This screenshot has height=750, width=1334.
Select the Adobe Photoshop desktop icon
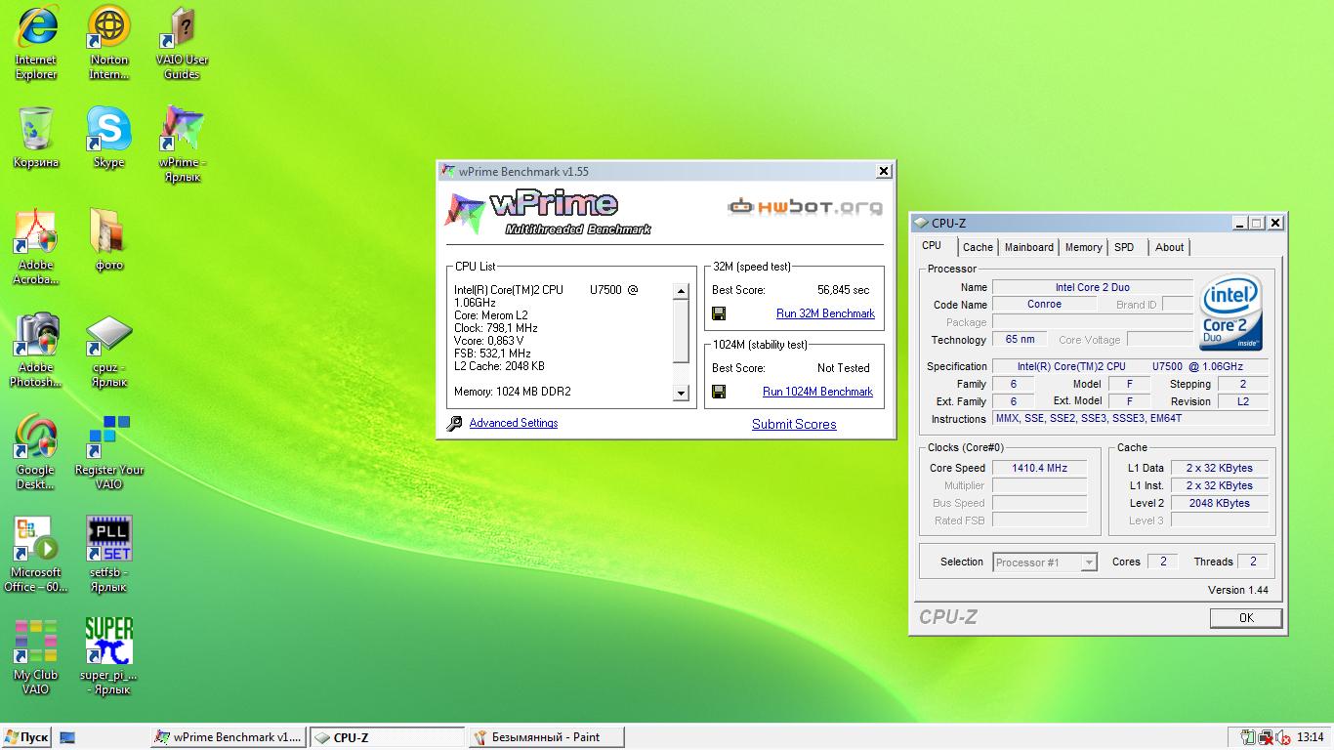[x=36, y=350]
